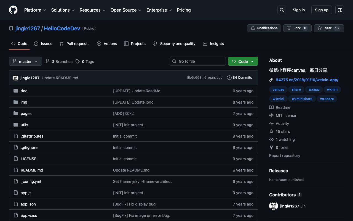Open the Projects tab
This screenshot has width=353, height=221.
click(135, 44)
